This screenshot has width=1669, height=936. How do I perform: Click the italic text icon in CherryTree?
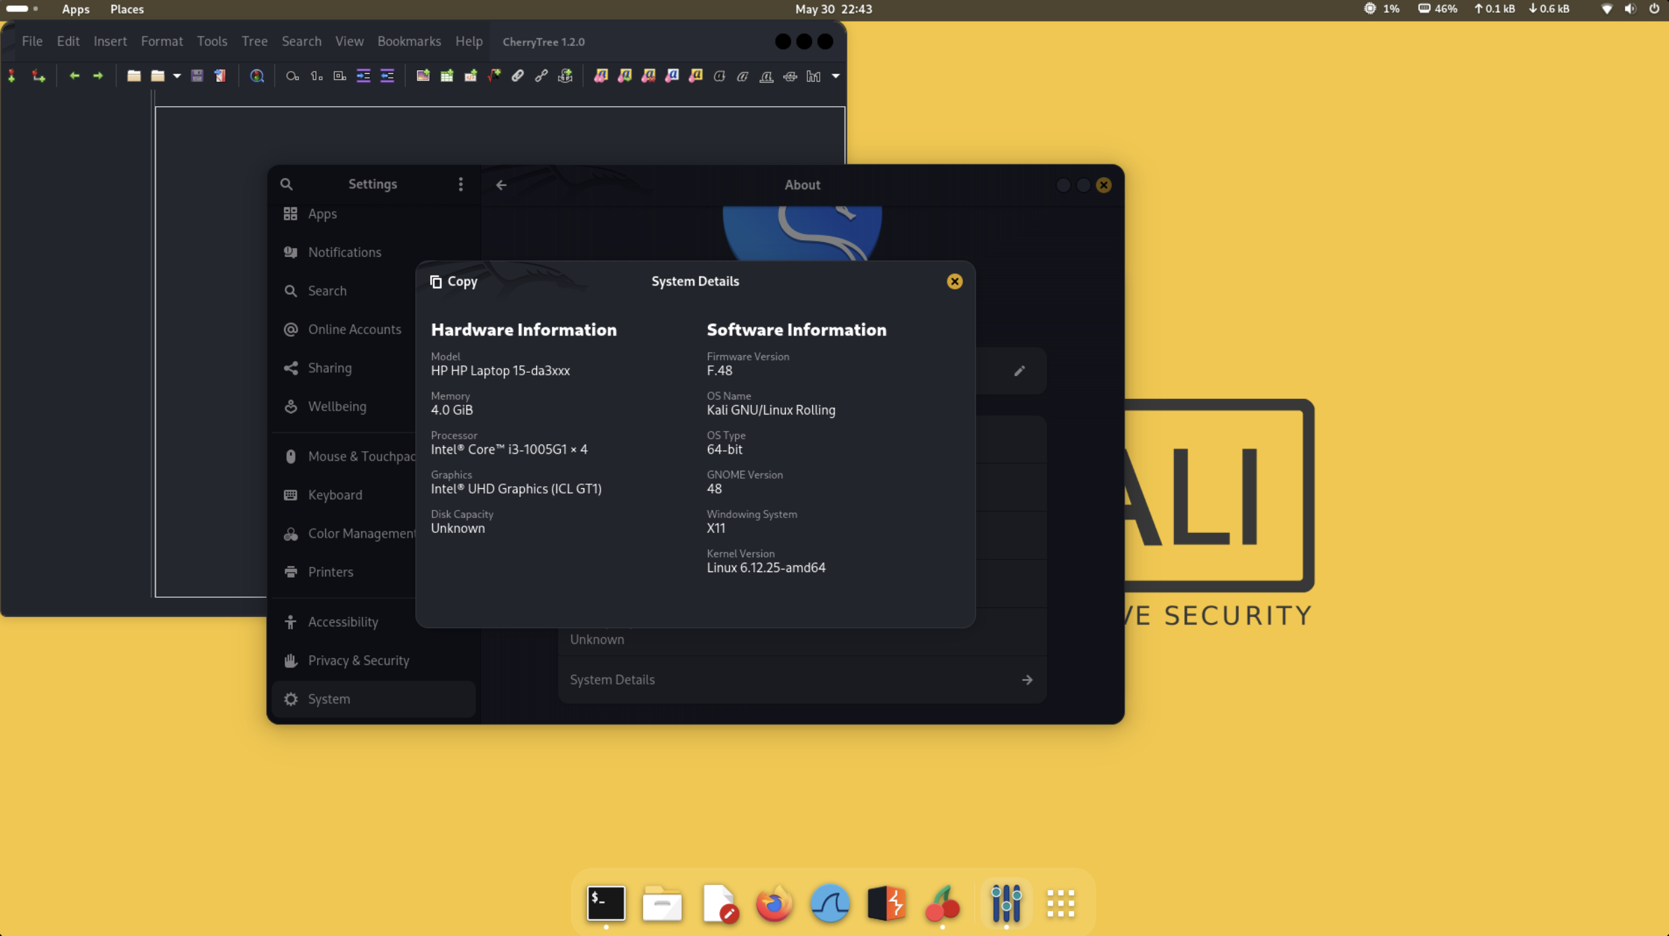click(743, 76)
